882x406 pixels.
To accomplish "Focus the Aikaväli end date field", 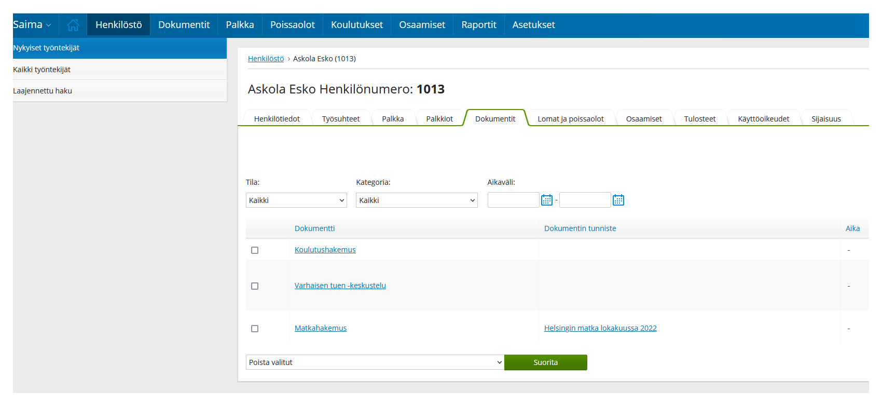I will [585, 200].
